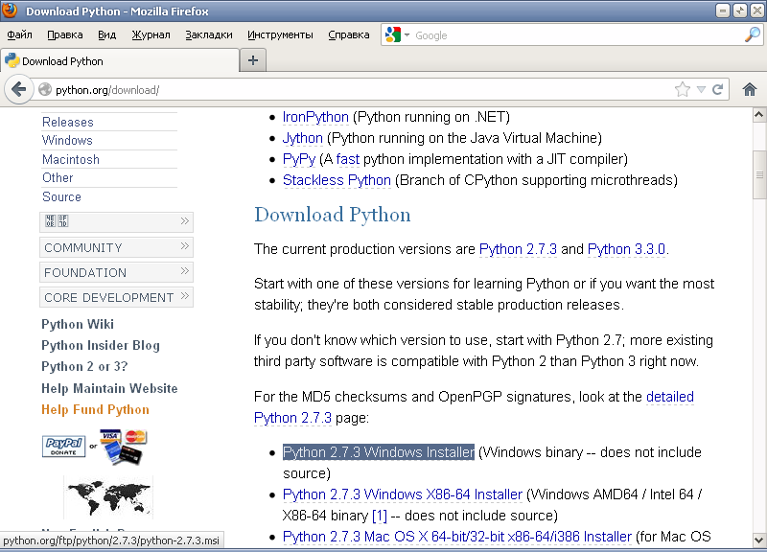Follow the Stackless Python link
Image resolution: width=767 pixels, height=552 pixels.
(337, 180)
